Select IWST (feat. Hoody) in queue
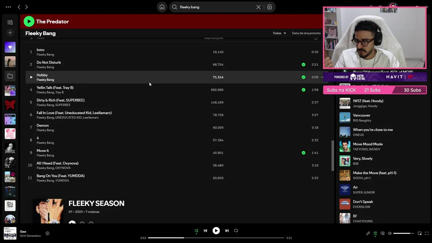This screenshot has height=243, width=432. tap(368, 101)
